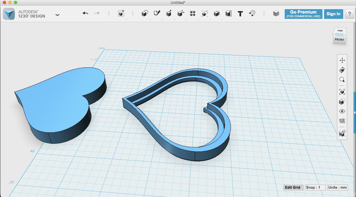Activate the Text tool

pyautogui.click(x=240, y=14)
